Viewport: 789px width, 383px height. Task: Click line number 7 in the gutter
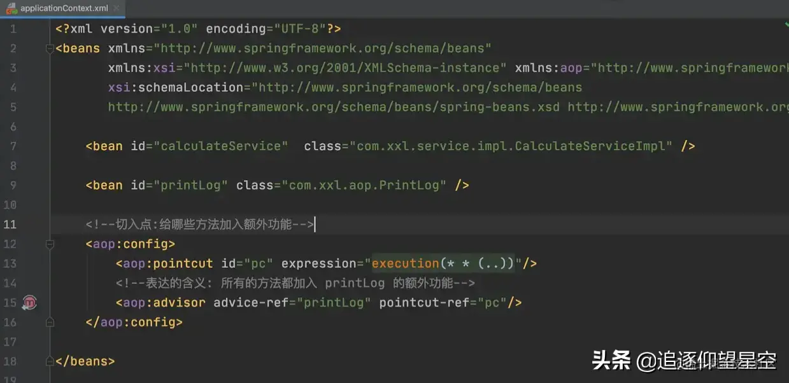[13, 146]
